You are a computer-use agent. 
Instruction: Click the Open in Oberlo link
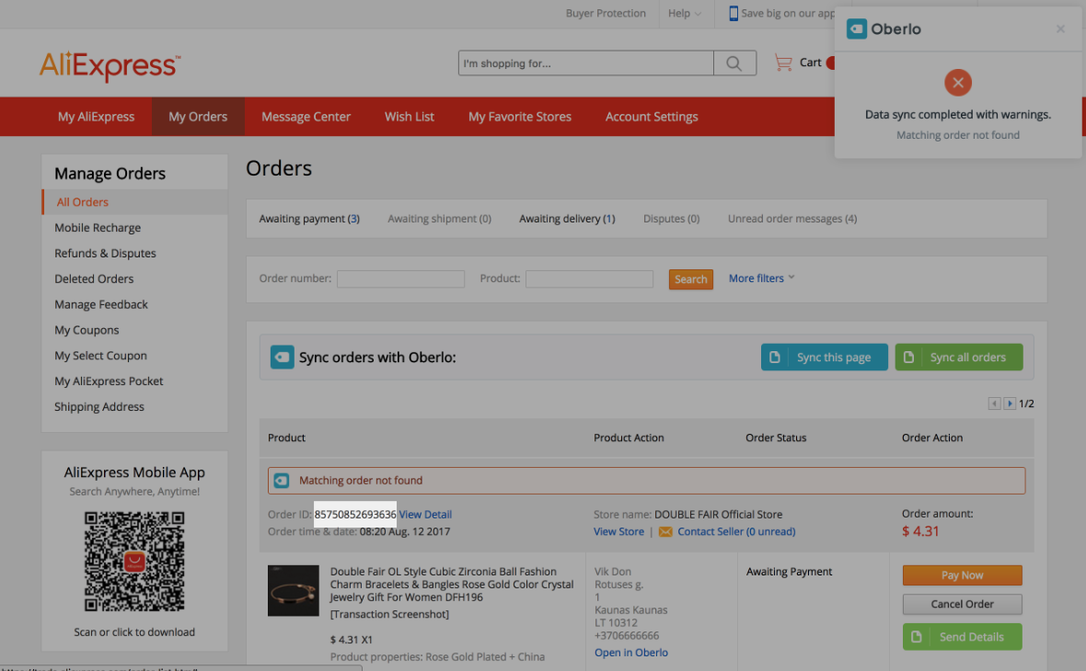click(x=631, y=653)
